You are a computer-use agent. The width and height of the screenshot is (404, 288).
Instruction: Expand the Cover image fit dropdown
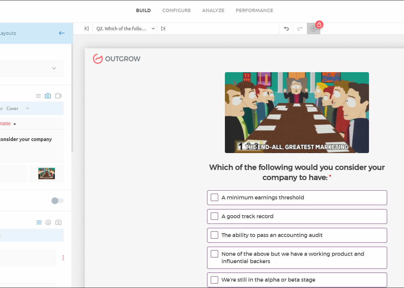(x=27, y=108)
